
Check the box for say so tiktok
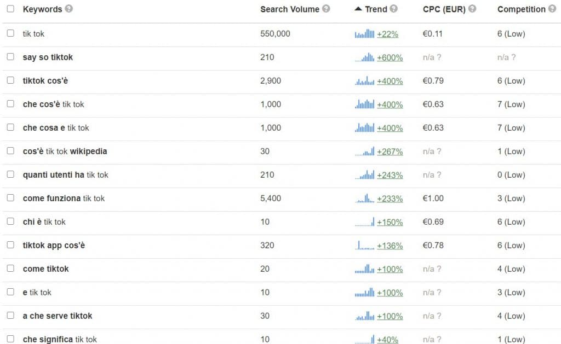(x=10, y=57)
